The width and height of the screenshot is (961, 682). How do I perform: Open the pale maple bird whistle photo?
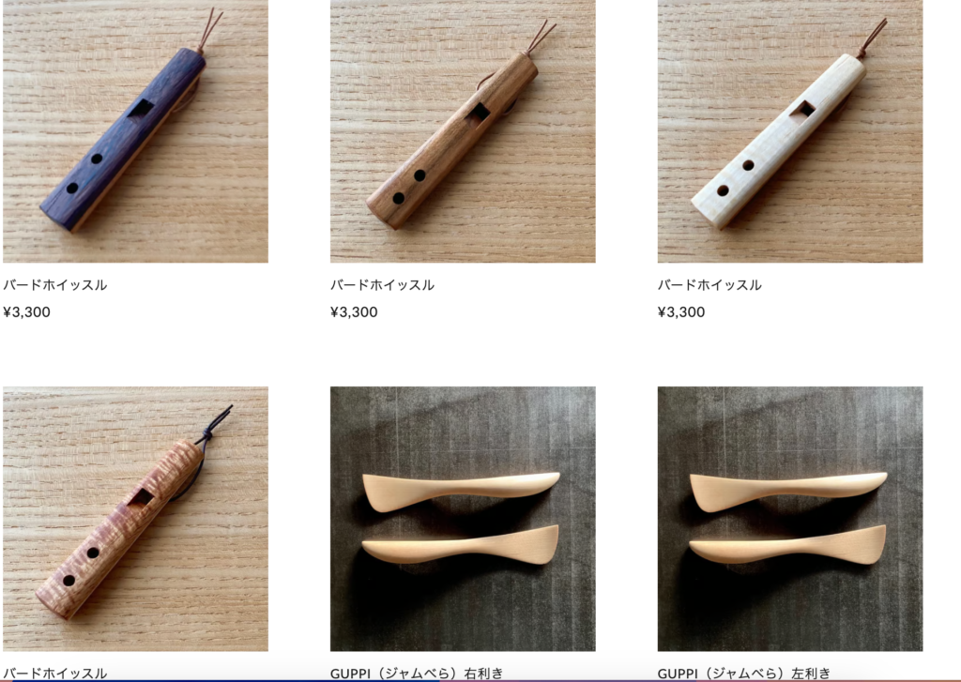(790, 131)
